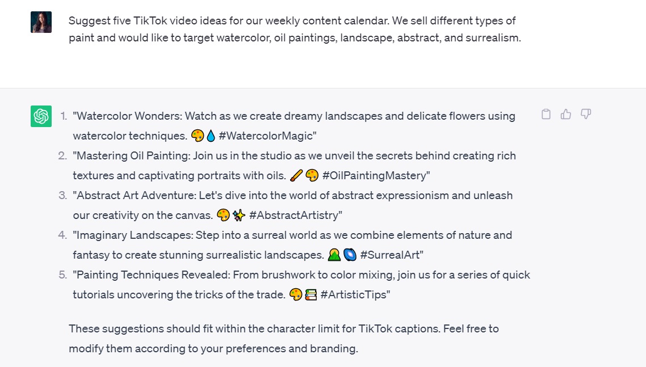This screenshot has width=646, height=367.
Task: Click the closing paragraph about the caption character limit
Action: tap(283, 339)
